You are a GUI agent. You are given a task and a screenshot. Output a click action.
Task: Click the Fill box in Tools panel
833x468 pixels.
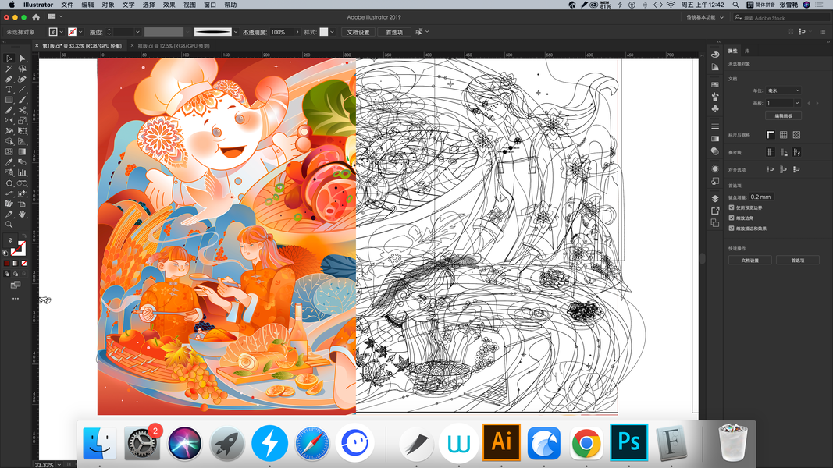(x=10, y=242)
